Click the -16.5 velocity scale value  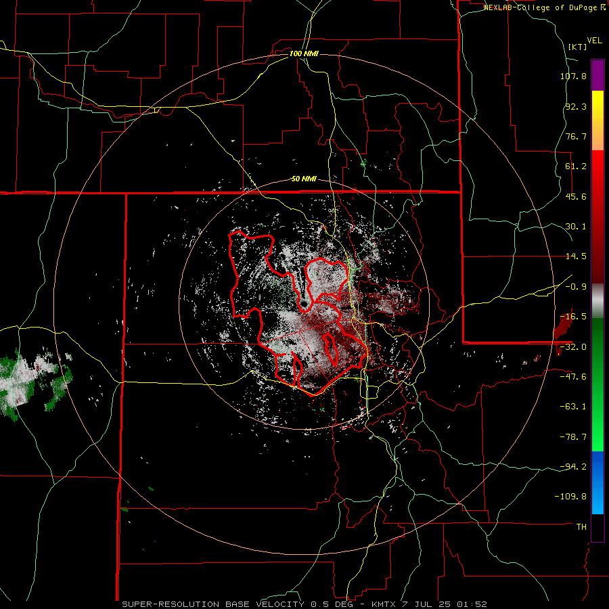click(x=573, y=317)
